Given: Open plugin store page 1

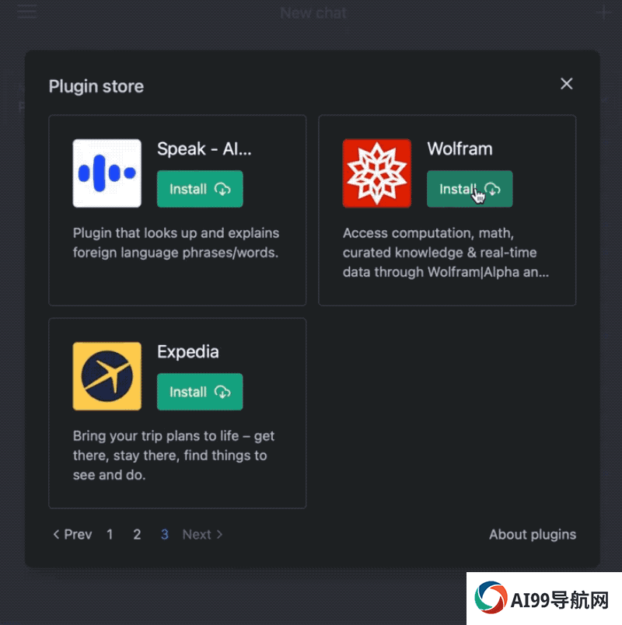Looking at the screenshot, I should tap(110, 534).
